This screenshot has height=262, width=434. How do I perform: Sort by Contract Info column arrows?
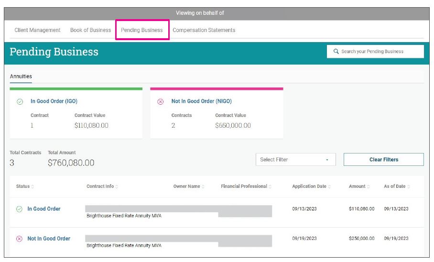coord(117,186)
